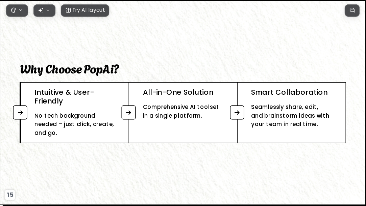Image resolution: width=366 pixels, height=206 pixels.
Task: Select the arrow icon on All-in-One Solution card
Action: [x=129, y=112]
